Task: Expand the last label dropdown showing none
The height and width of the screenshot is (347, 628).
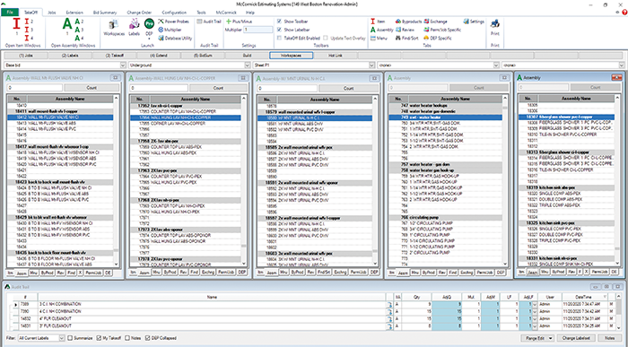Action: pos(622,65)
